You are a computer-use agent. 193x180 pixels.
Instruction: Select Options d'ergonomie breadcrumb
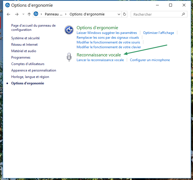coord(87,14)
